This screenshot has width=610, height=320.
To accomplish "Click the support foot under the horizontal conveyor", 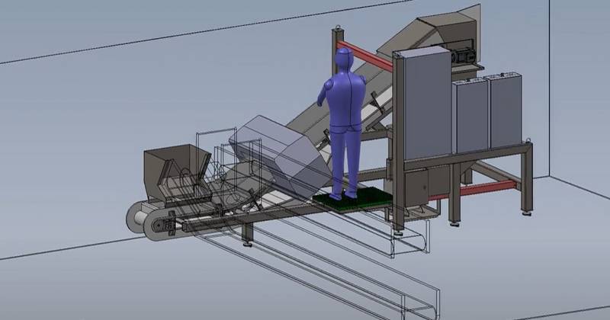I will (x=246, y=243).
